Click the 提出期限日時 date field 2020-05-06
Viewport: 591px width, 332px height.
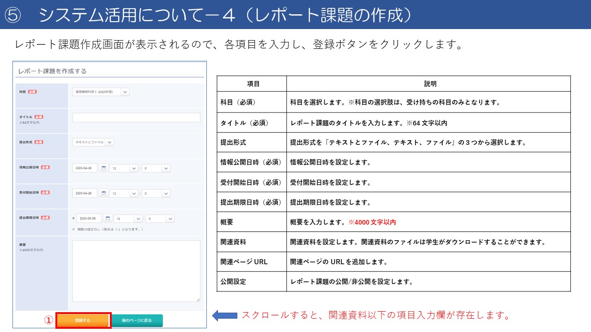[x=89, y=218]
